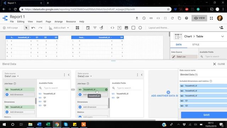Select Q4 field in Data2.csv
Image resolution: width=227 pixels, height=128 pixels.
click(118, 98)
